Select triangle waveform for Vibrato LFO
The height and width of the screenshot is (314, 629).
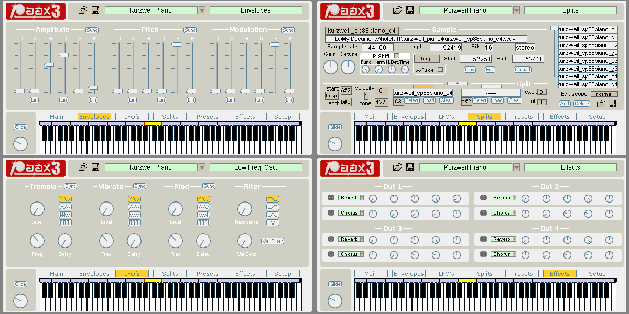coord(134,207)
